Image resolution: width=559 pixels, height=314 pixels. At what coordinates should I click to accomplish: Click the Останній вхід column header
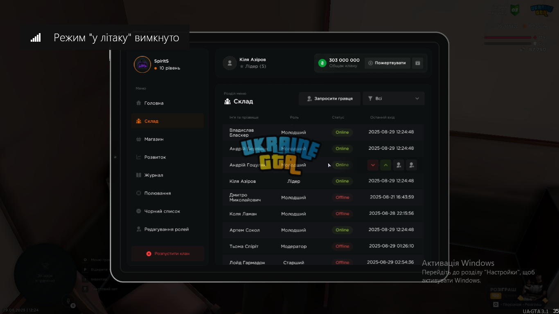tap(382, 117)
